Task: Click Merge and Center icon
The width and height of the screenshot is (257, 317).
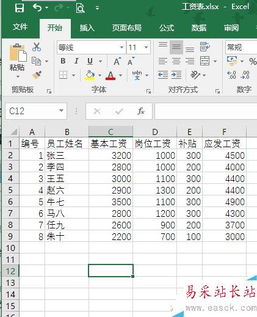Action: click(x=205, y=61)
